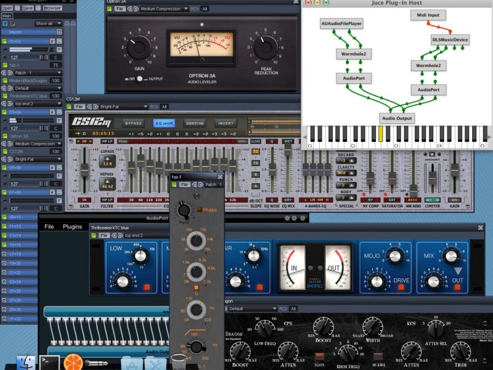Toggle the GR/Output switch on Optron 3A

(140, 79)
